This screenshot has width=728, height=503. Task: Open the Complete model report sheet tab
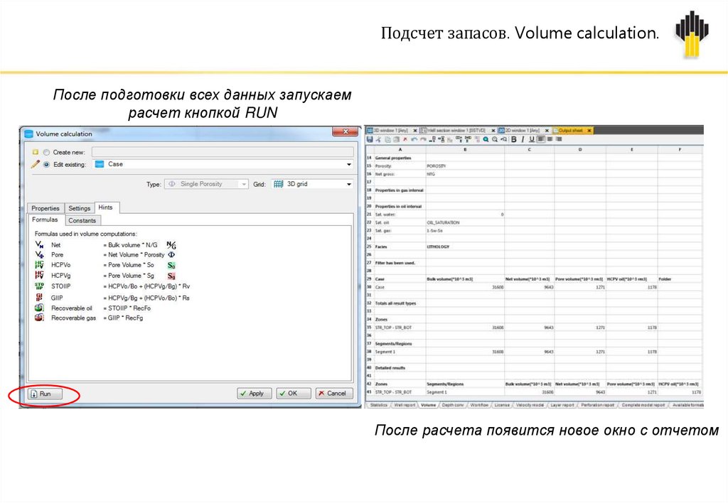[x=643, y=405]
